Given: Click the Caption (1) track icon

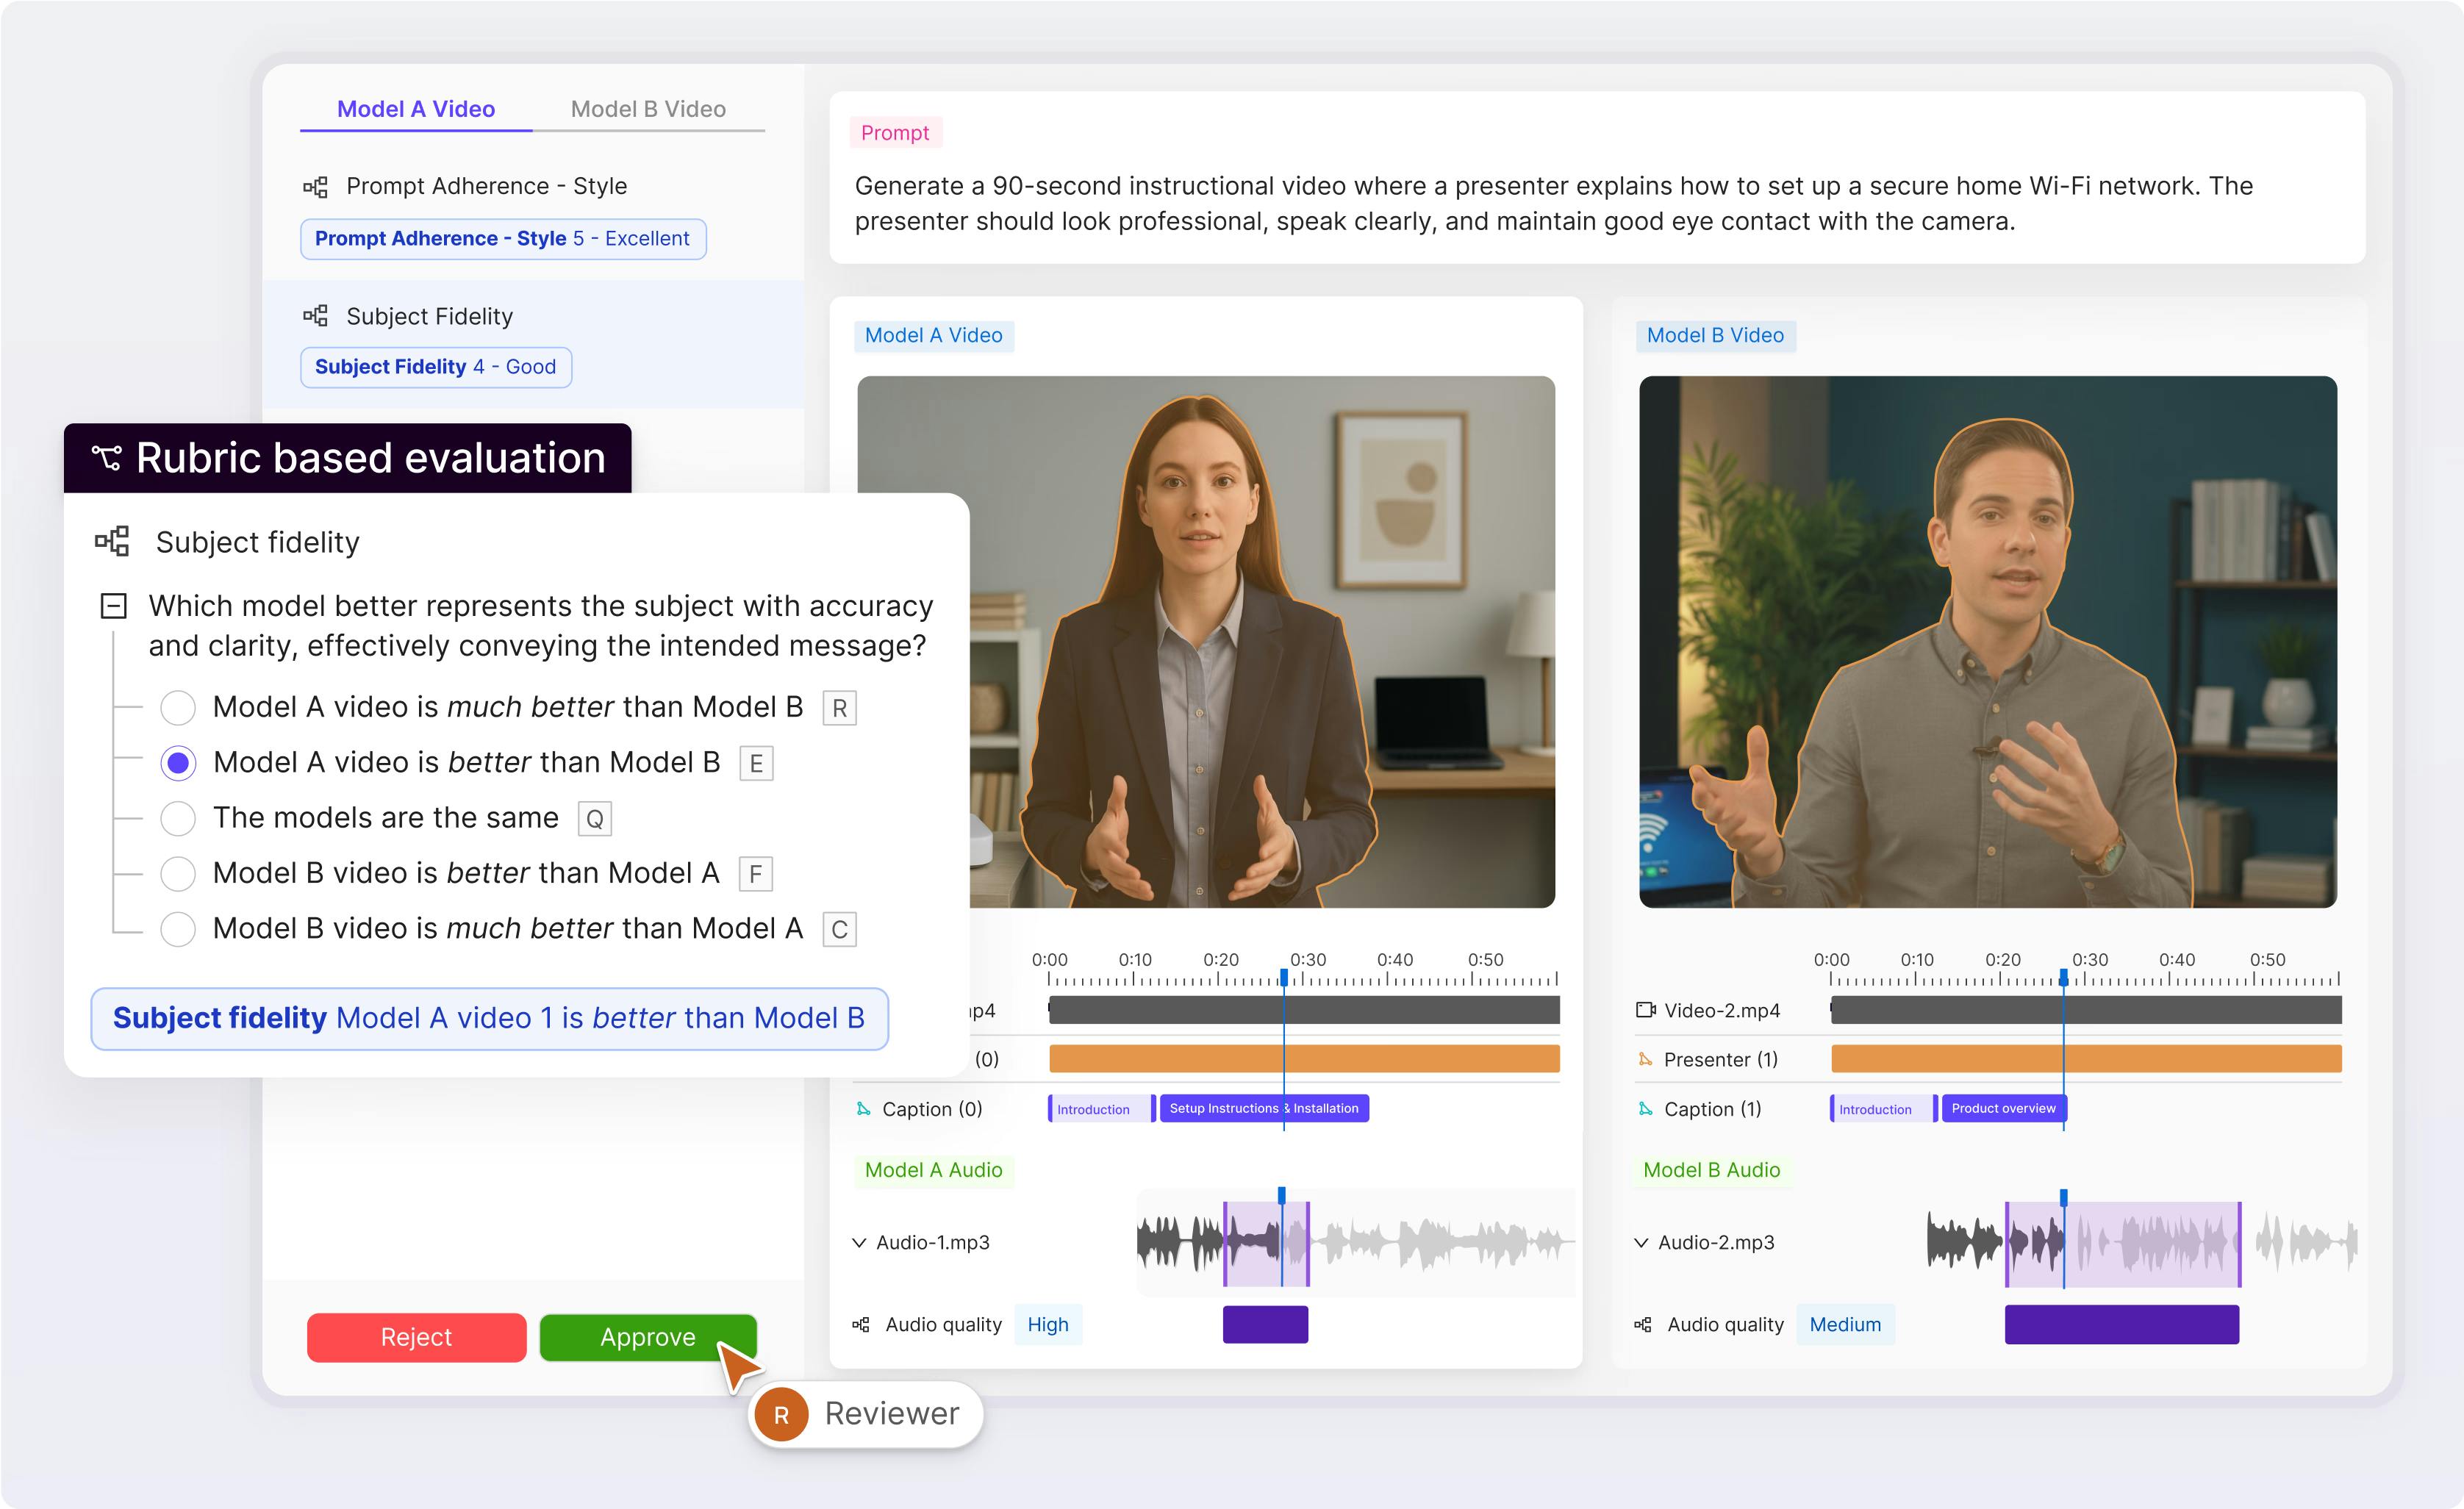Looking at the screenshot, I should (1645, 1109).
